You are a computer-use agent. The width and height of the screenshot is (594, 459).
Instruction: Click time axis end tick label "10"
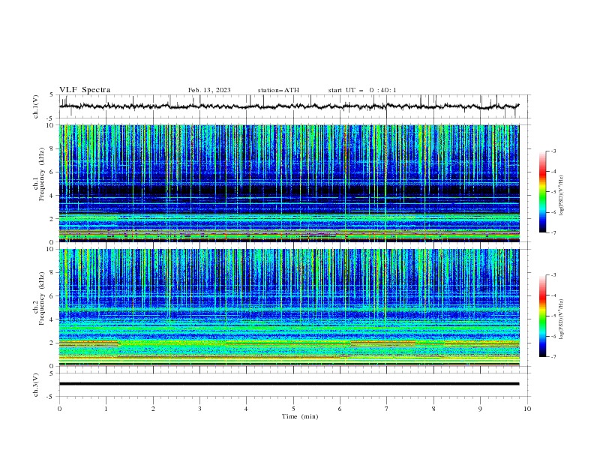527,409
